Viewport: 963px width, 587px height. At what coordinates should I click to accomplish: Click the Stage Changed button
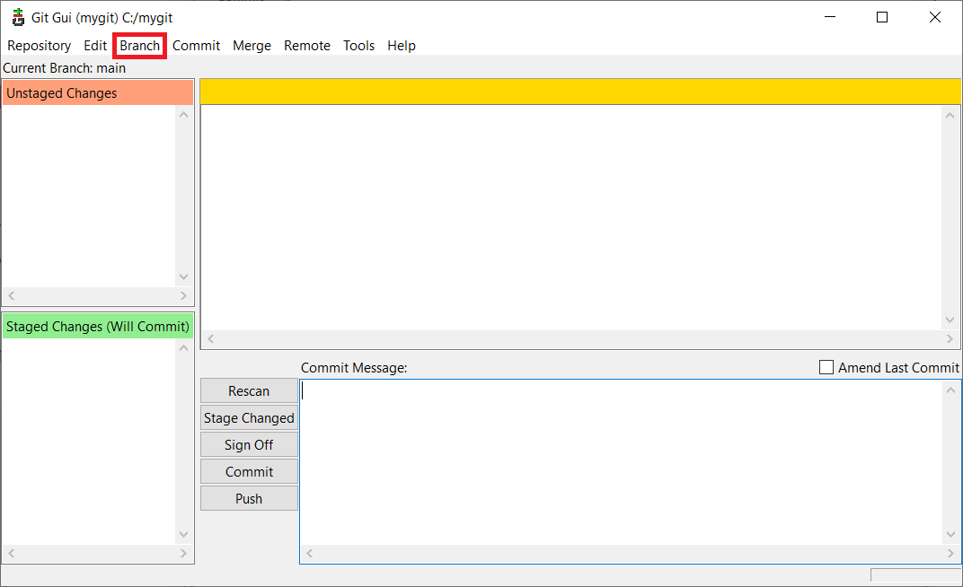[x=249, y=418]
